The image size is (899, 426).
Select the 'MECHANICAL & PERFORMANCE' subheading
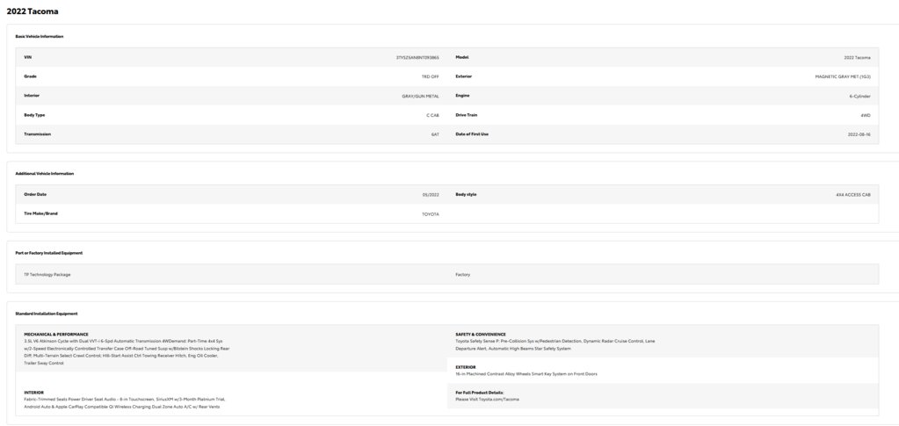click(56, 335)
